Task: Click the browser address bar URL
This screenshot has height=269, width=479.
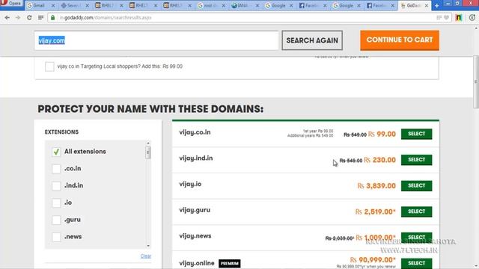Action: tap(106, 18)
